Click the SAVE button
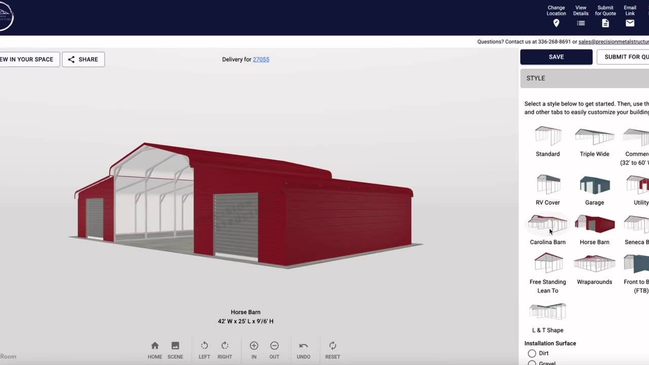 (x=556, y=57)
